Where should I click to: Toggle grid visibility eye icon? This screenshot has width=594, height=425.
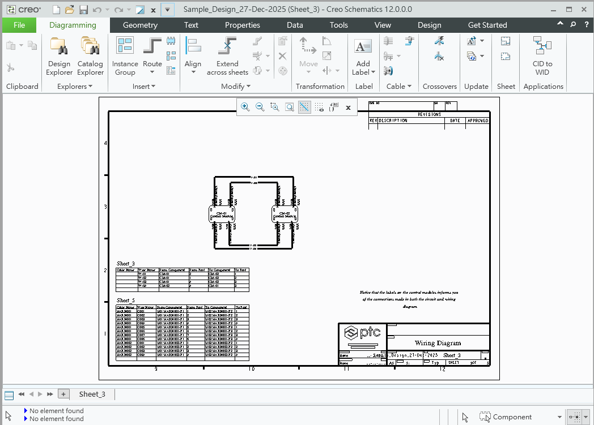(x=319, y=107)
